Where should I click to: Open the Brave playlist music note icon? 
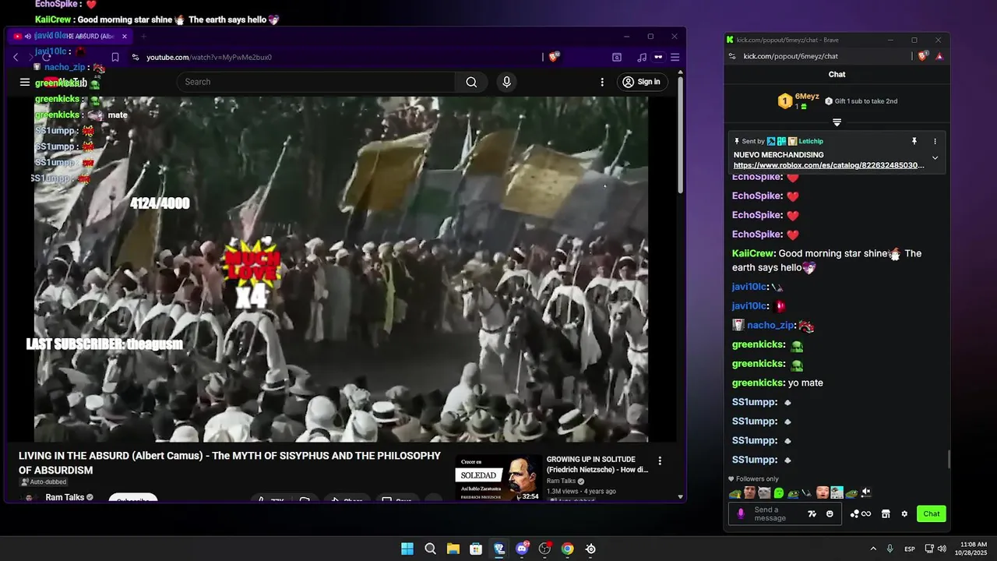641,57
